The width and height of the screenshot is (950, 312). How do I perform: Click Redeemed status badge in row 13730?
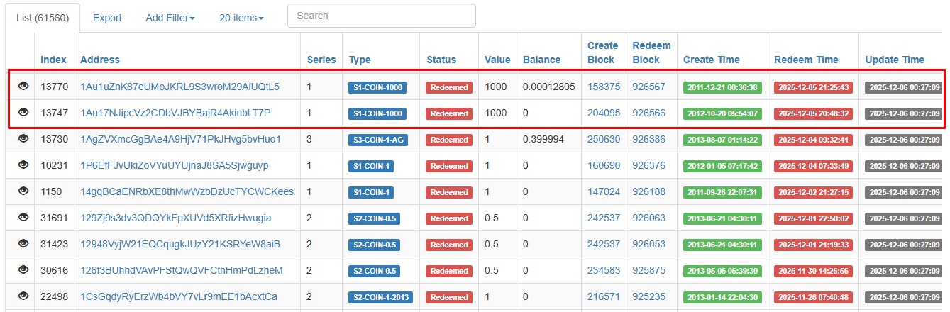tap(449, 140)
